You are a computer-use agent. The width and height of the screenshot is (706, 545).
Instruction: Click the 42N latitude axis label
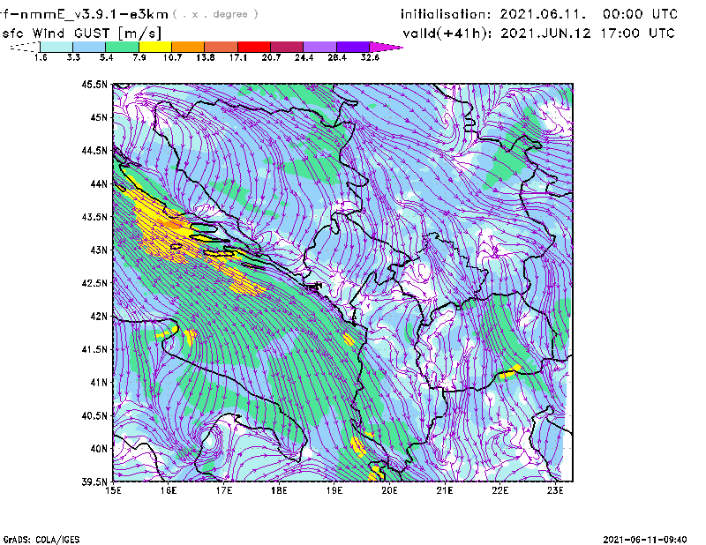point(99,317)
